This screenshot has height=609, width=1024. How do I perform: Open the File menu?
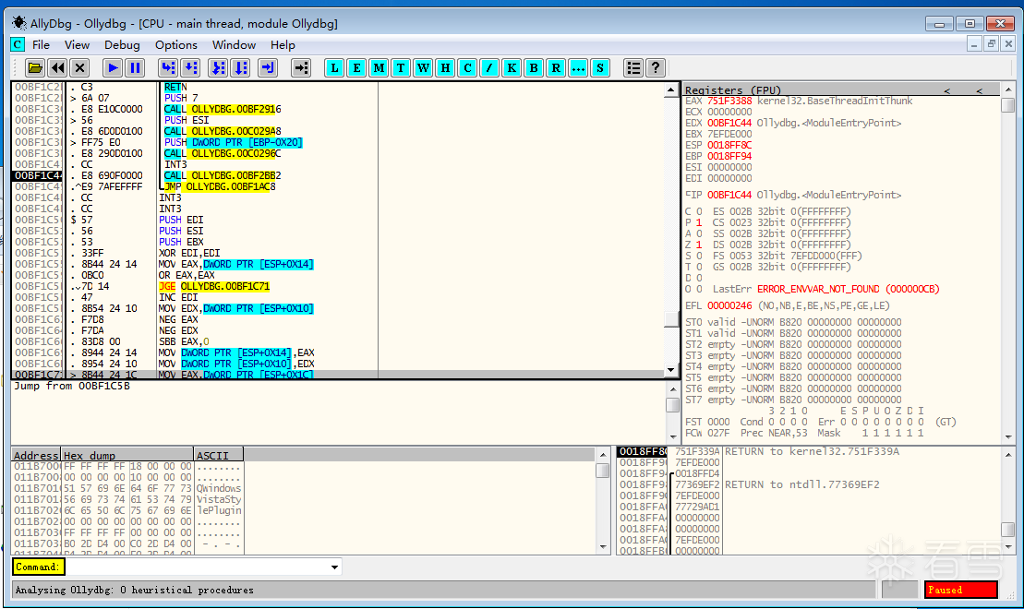click(x=42, y=44)
